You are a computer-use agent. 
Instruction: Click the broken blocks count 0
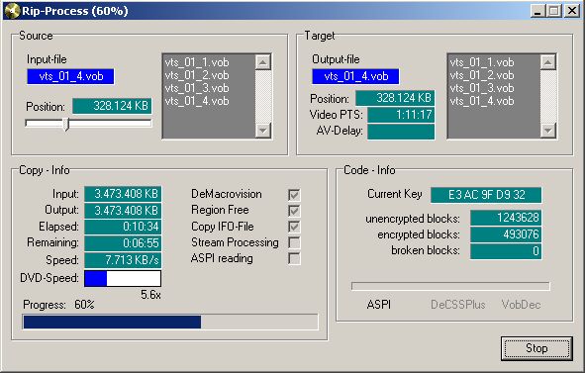[506, 251]
